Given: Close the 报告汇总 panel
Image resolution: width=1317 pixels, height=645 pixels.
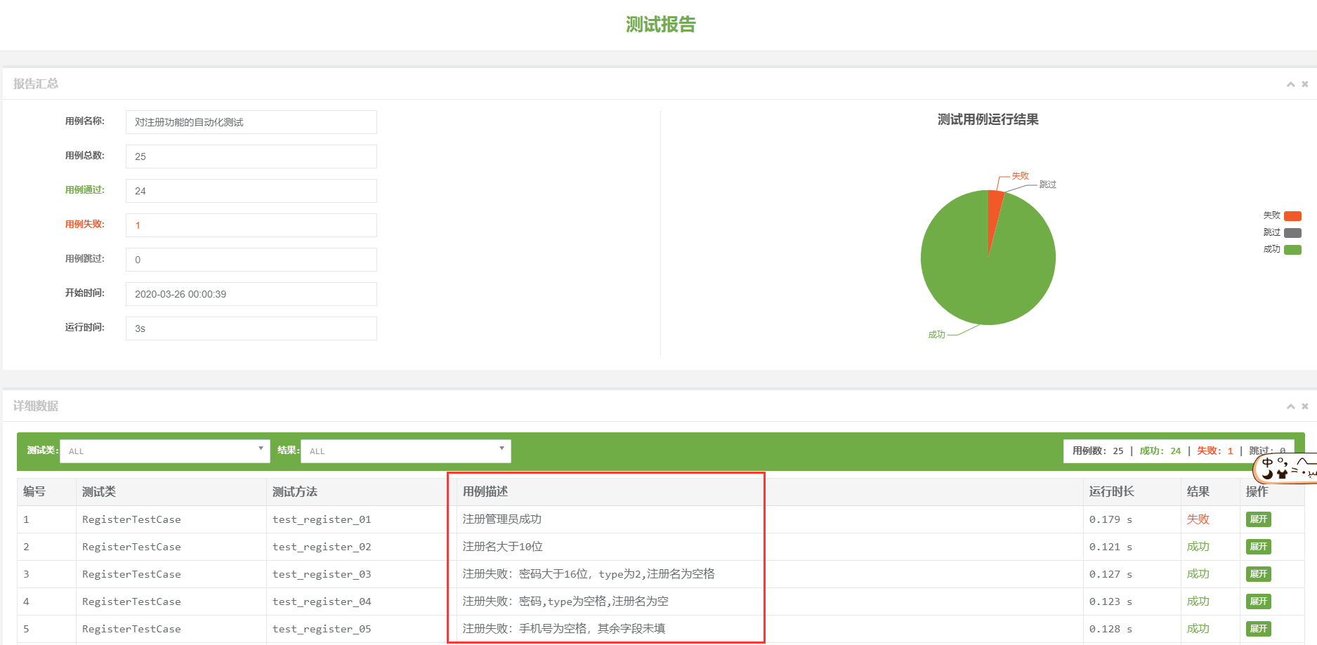Looking at the screenshot, I should pyautogui.click(x=1305, y=84).
